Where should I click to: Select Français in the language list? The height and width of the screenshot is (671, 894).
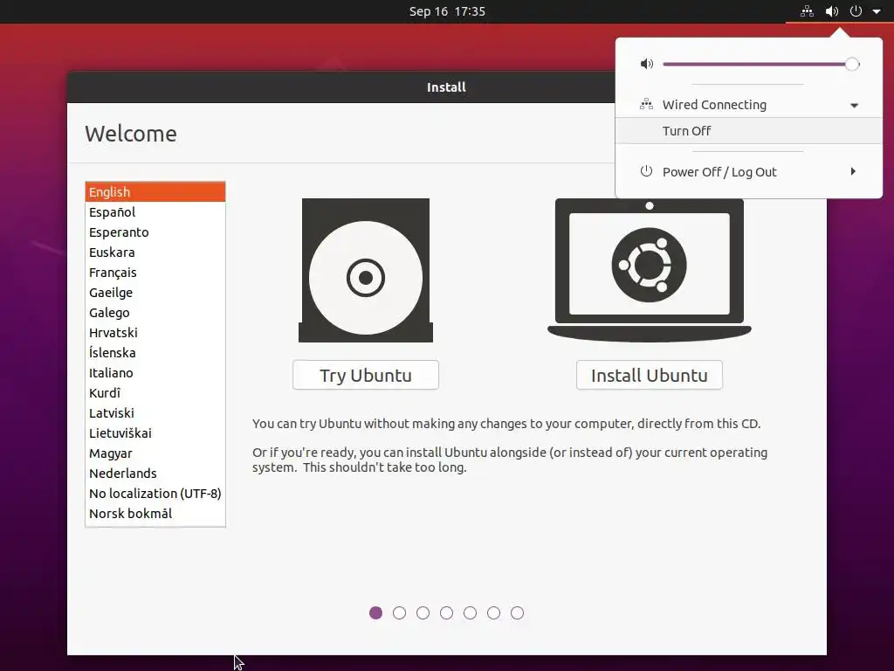click(155, 273)
